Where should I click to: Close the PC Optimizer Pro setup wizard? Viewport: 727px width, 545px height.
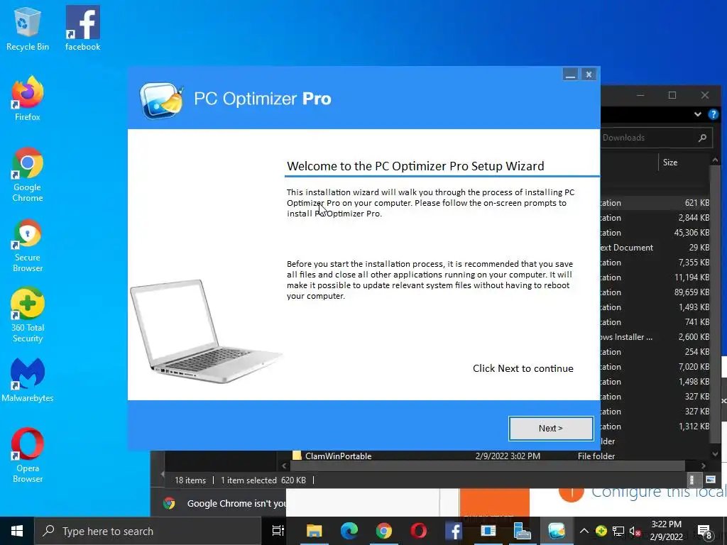(x=589, y=75)
